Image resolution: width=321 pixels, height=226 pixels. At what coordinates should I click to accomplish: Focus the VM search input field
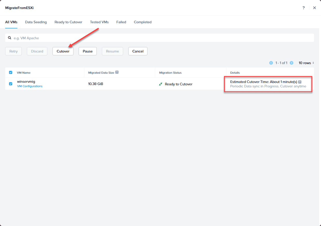[x=160, y=38]
